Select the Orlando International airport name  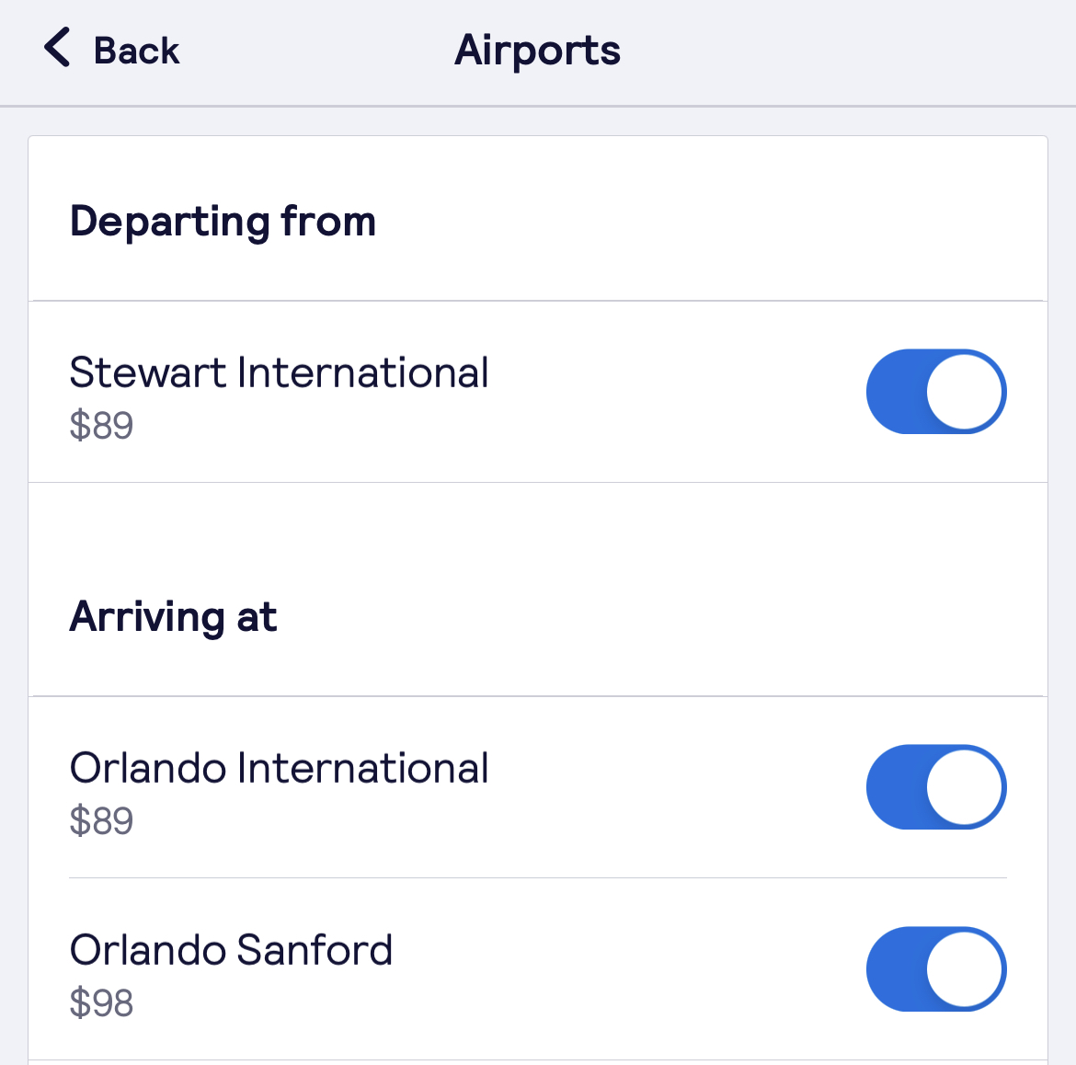pos(279,769)
